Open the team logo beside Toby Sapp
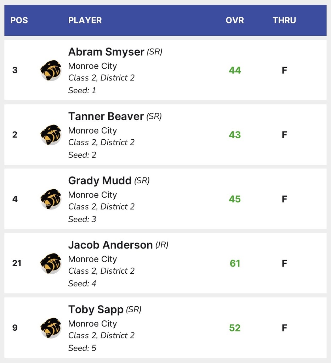The image size is (331, 363). point(51,328)
